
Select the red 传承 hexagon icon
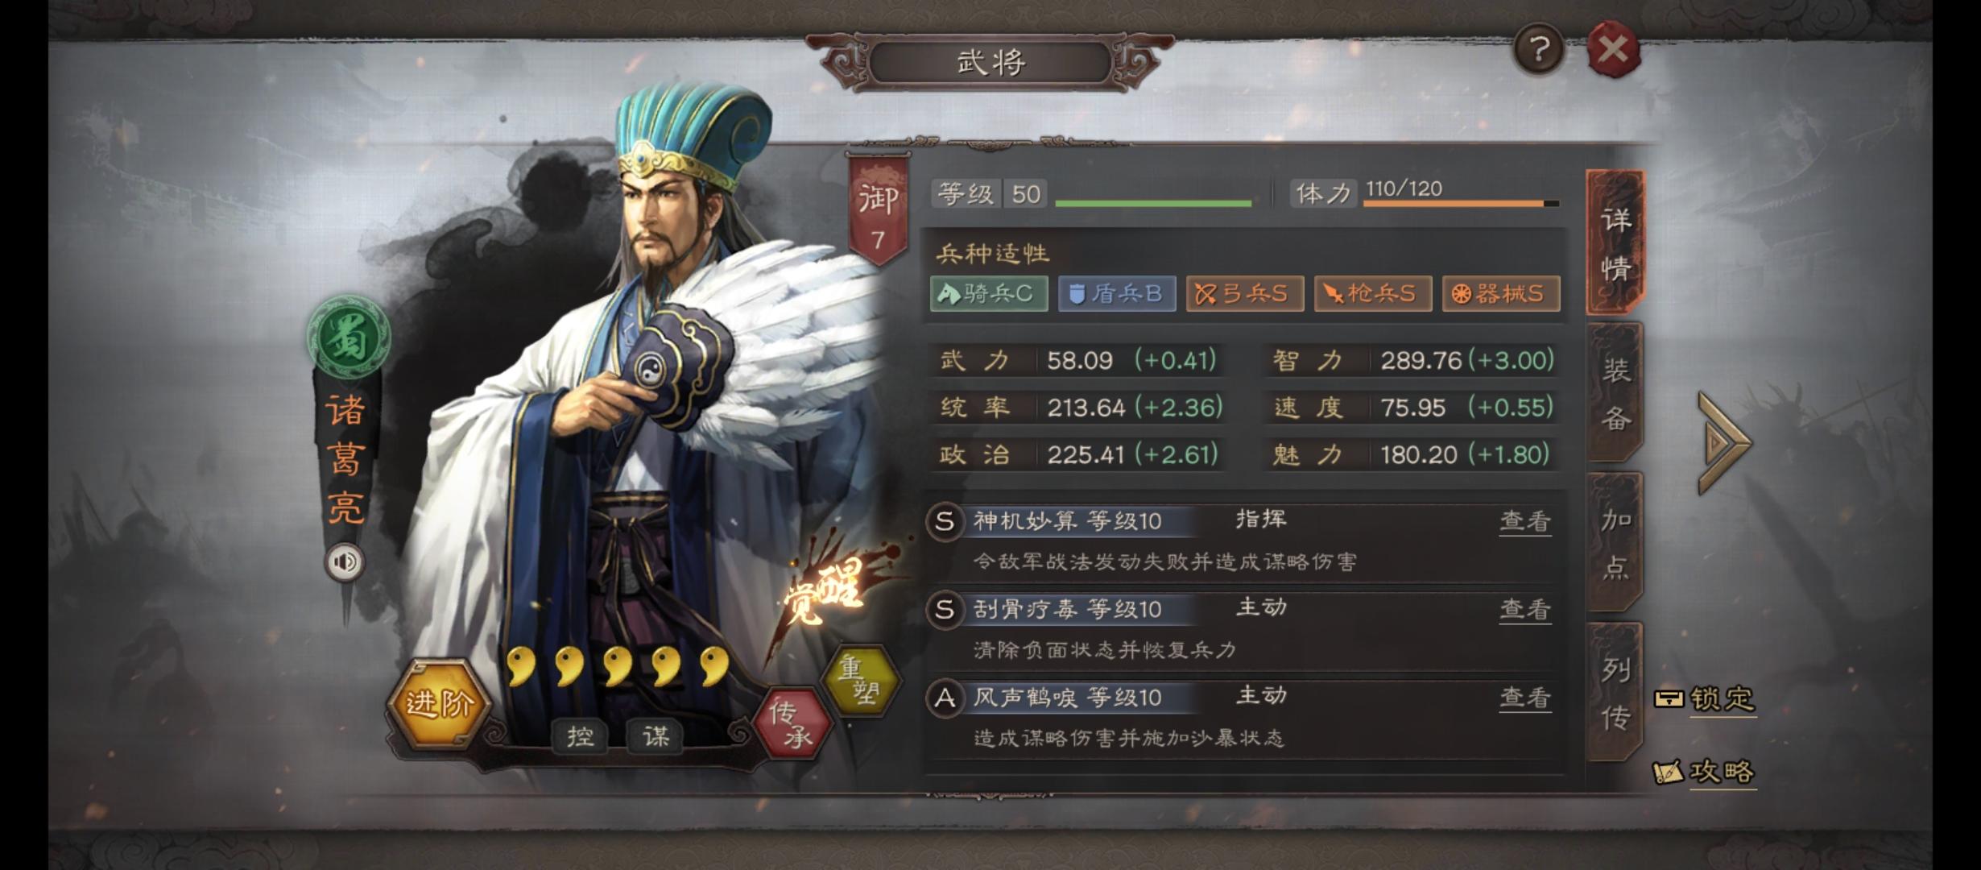792,723
